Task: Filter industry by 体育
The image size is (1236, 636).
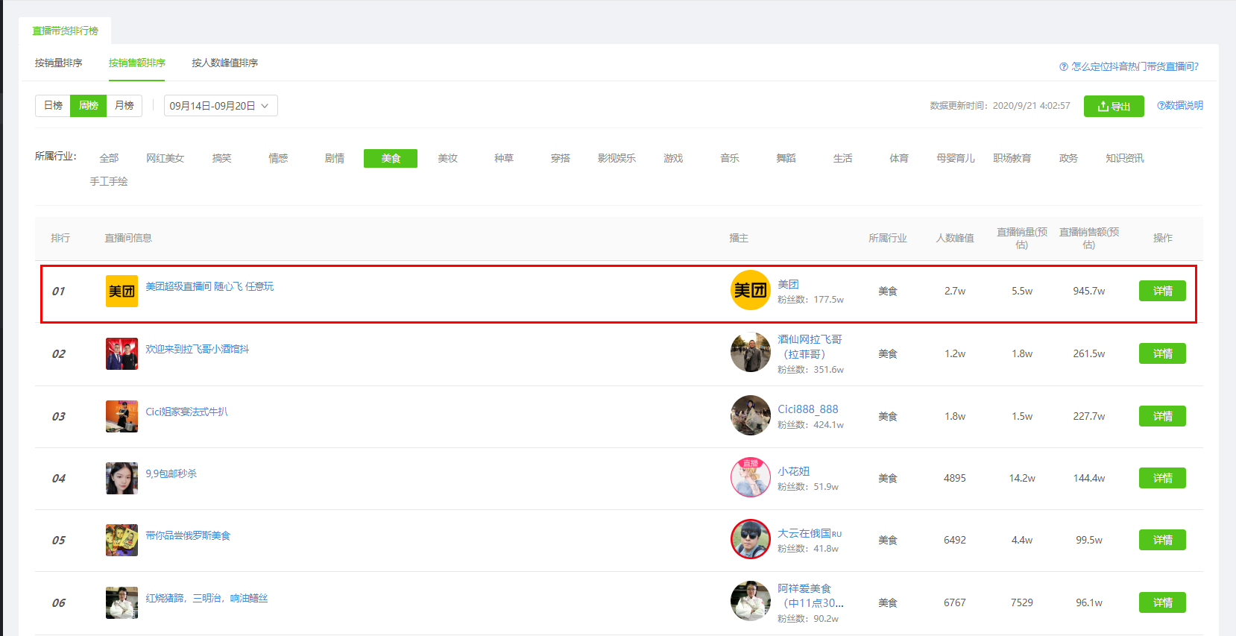Action: coord(899,158)
